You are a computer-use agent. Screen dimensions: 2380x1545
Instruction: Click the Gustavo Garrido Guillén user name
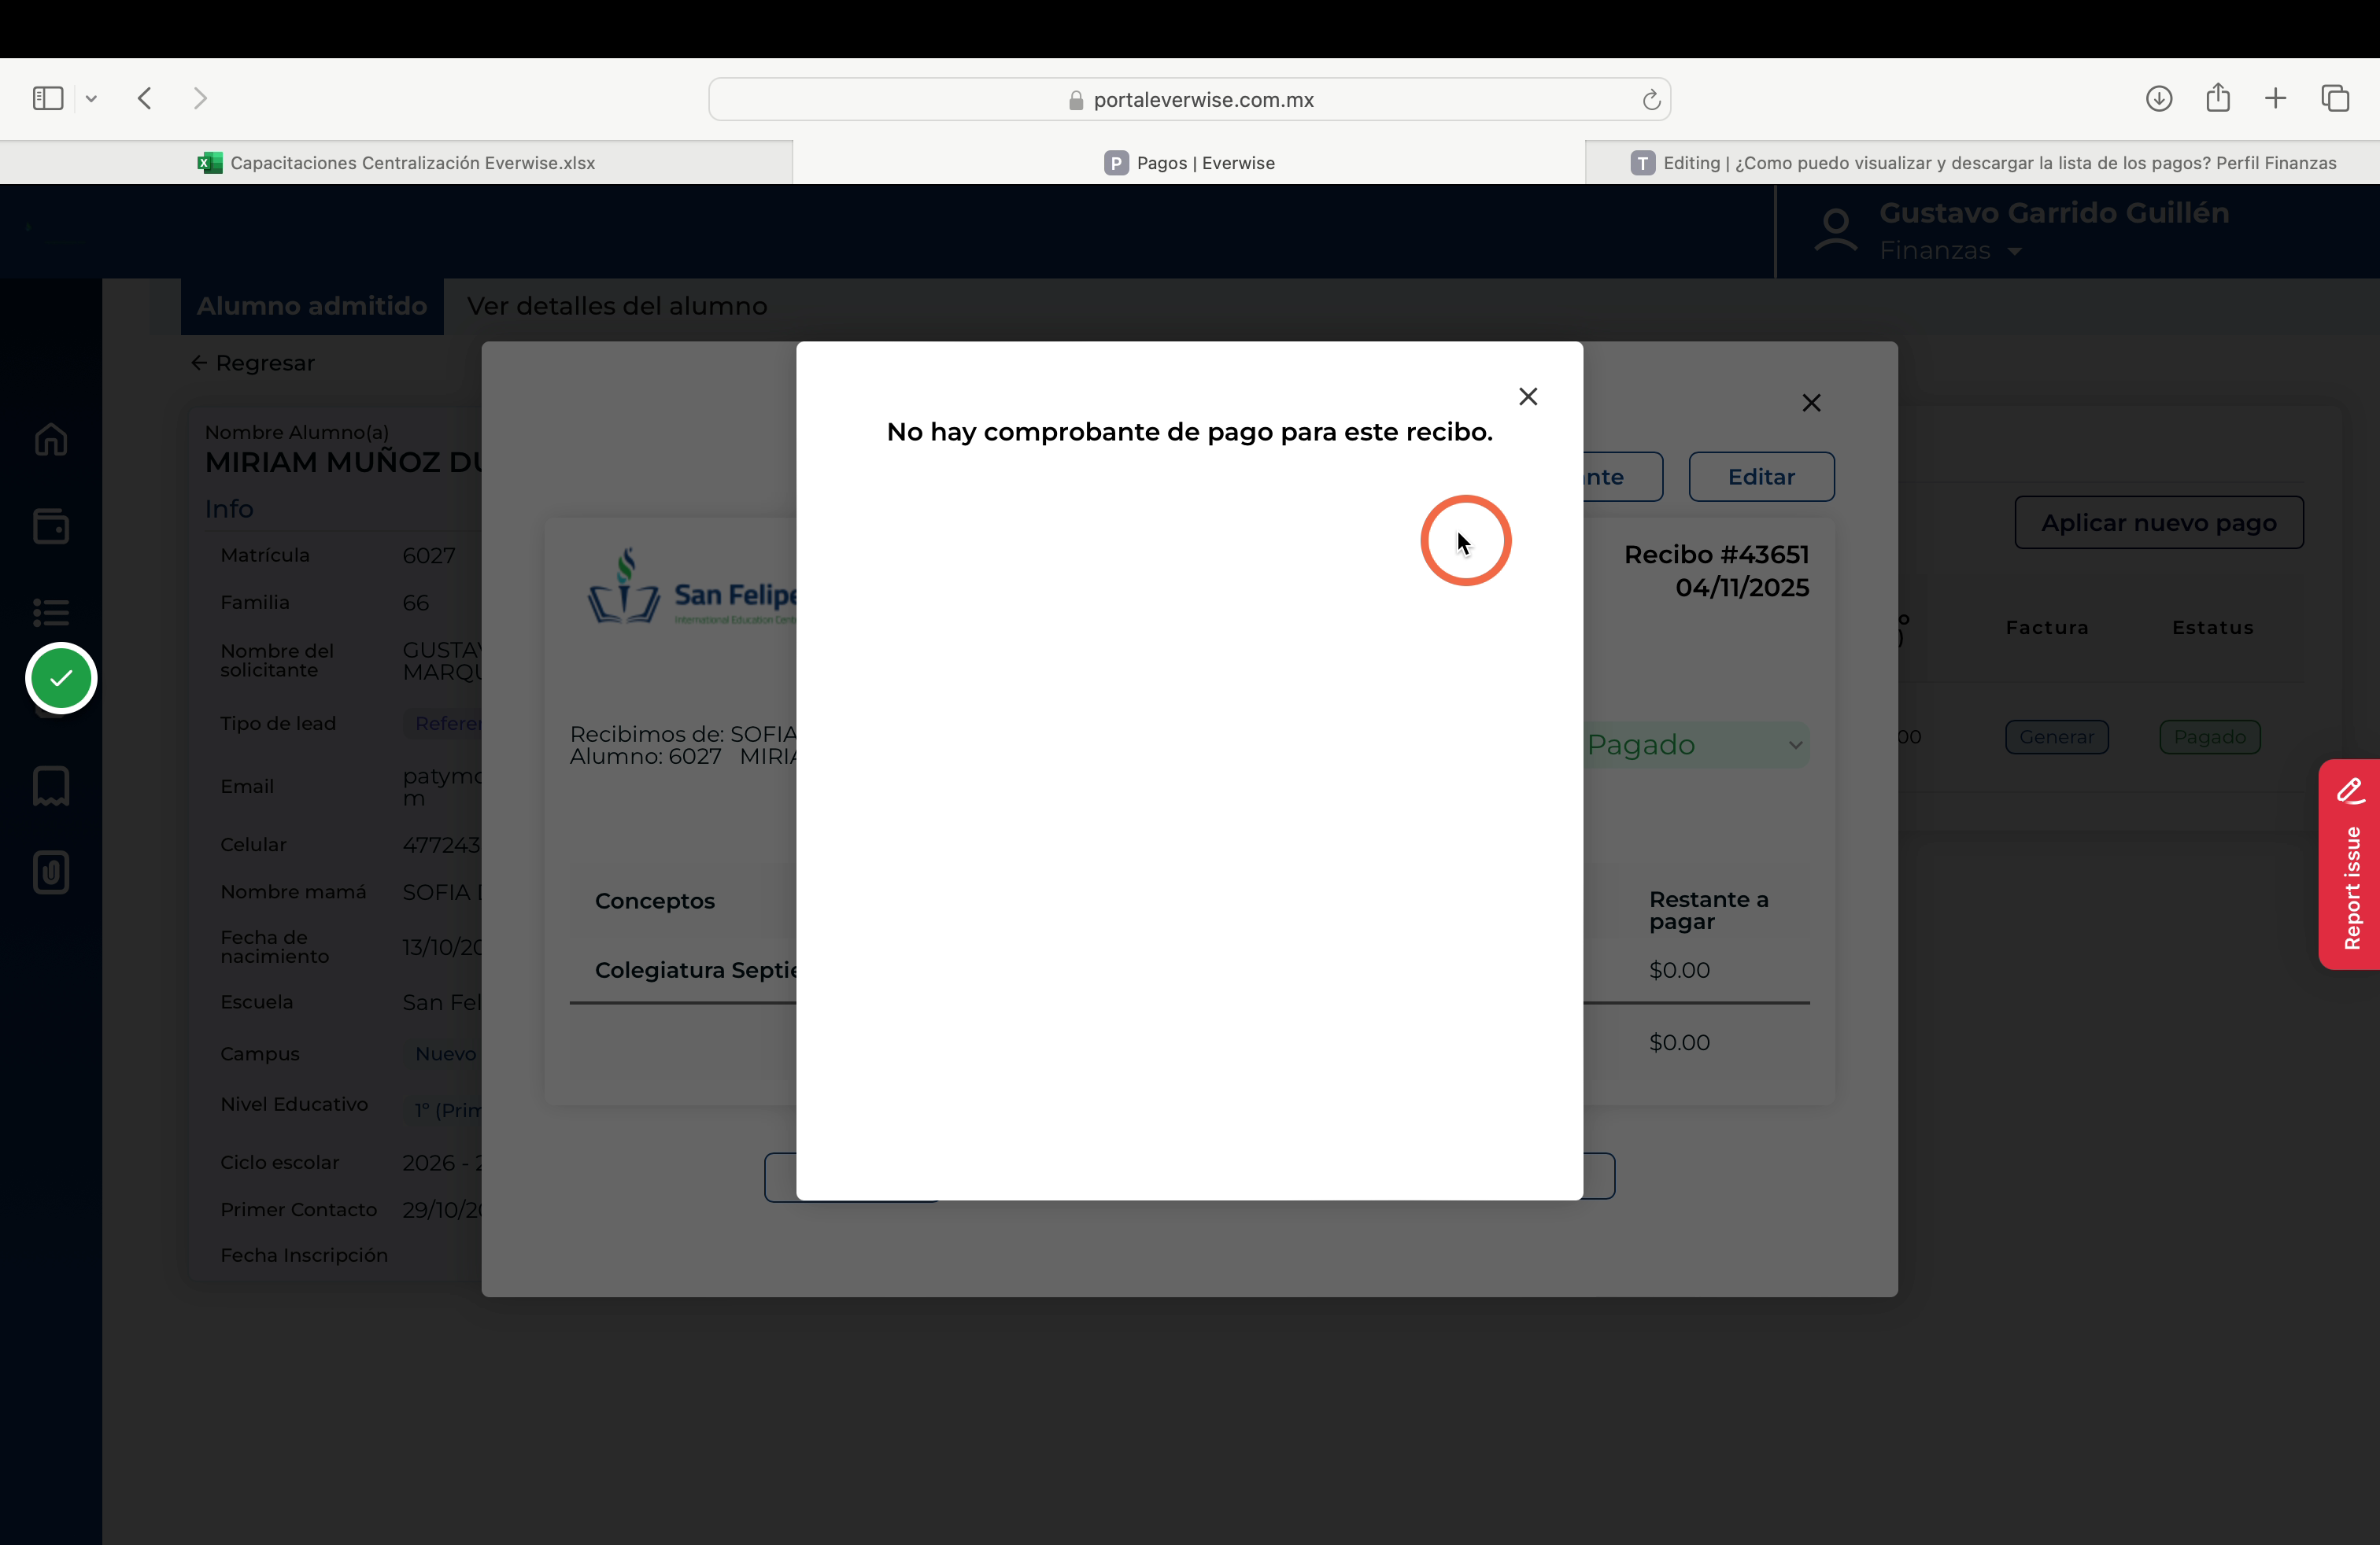click(x=2054, y=213)
